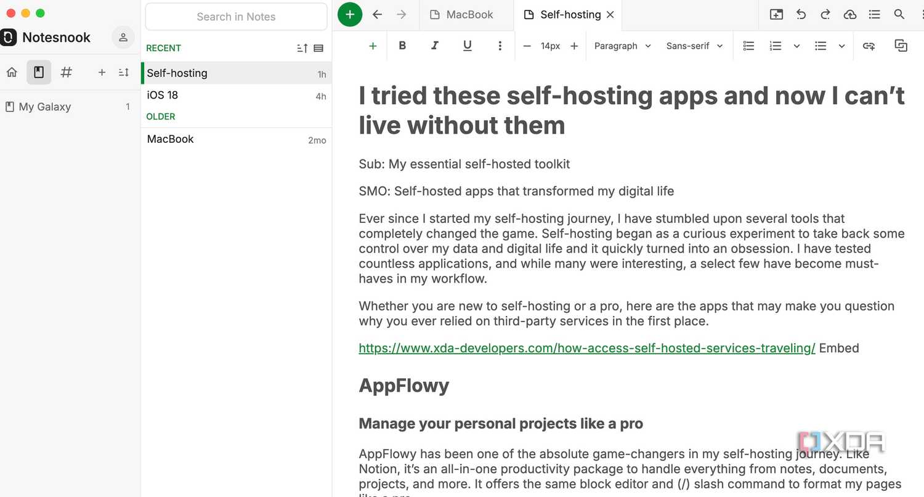Open a new tab using the top-bar tab icon
924x497 pixels.
click(x=777, y=15)
